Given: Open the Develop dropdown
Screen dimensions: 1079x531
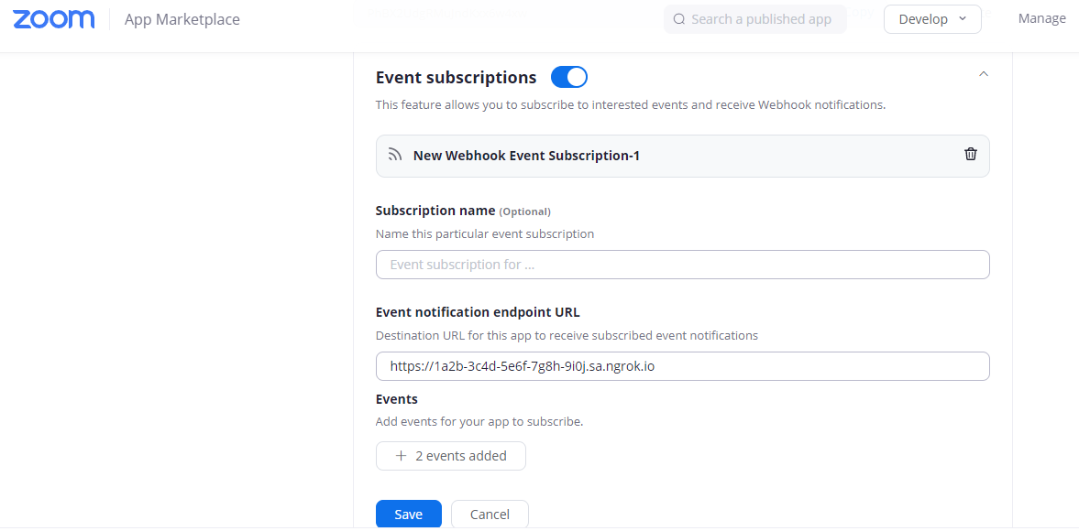Looking at the screenshot, I should [932, 18].
